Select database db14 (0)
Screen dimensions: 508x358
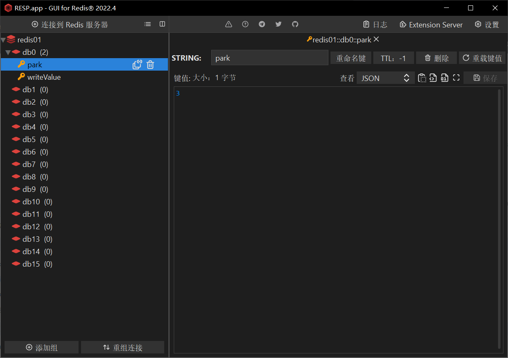click(84, 251)
